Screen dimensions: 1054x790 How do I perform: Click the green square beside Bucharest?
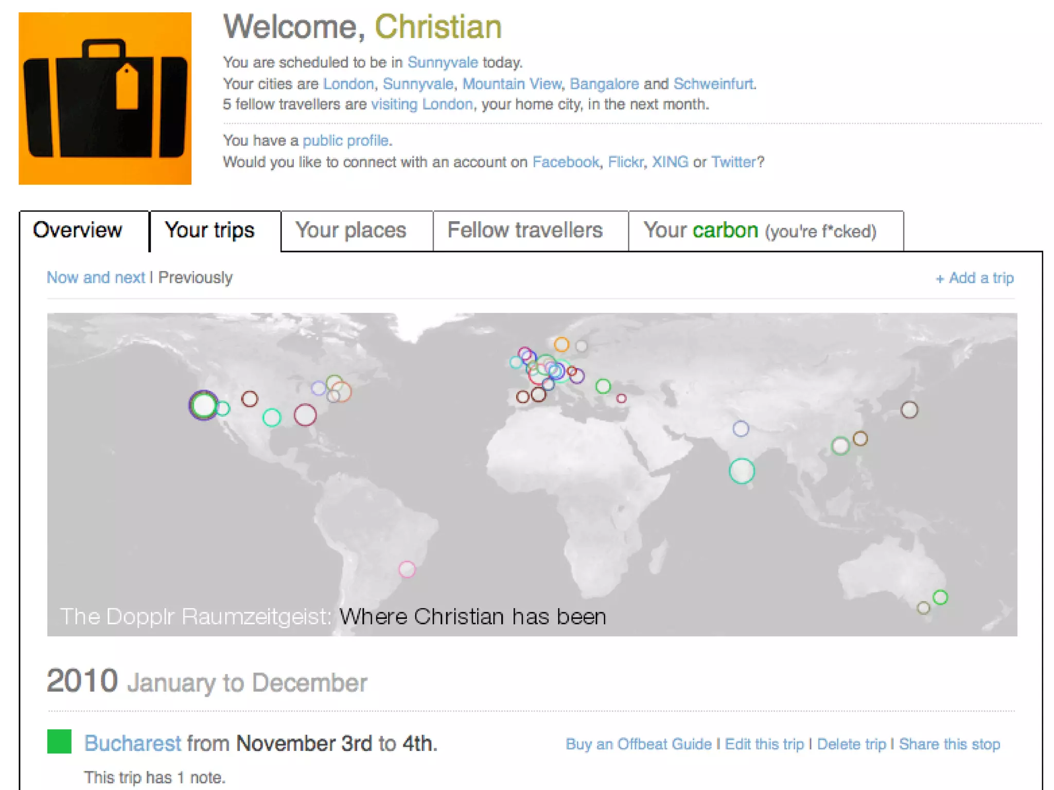click(59, 742)
